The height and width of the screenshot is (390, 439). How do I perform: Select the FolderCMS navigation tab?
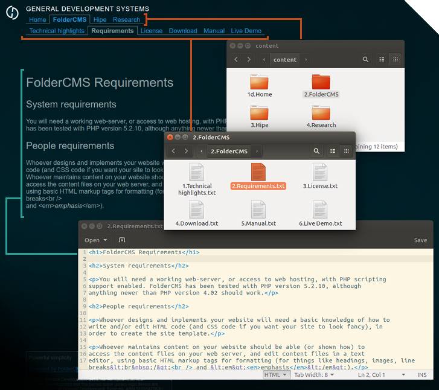[x=69, y=19]
